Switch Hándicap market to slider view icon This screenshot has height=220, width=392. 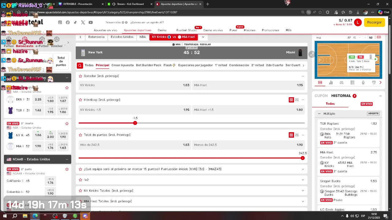pos(297,100)
